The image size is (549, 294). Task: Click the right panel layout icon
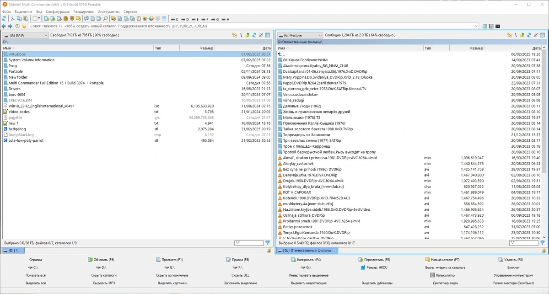(543, 35)
